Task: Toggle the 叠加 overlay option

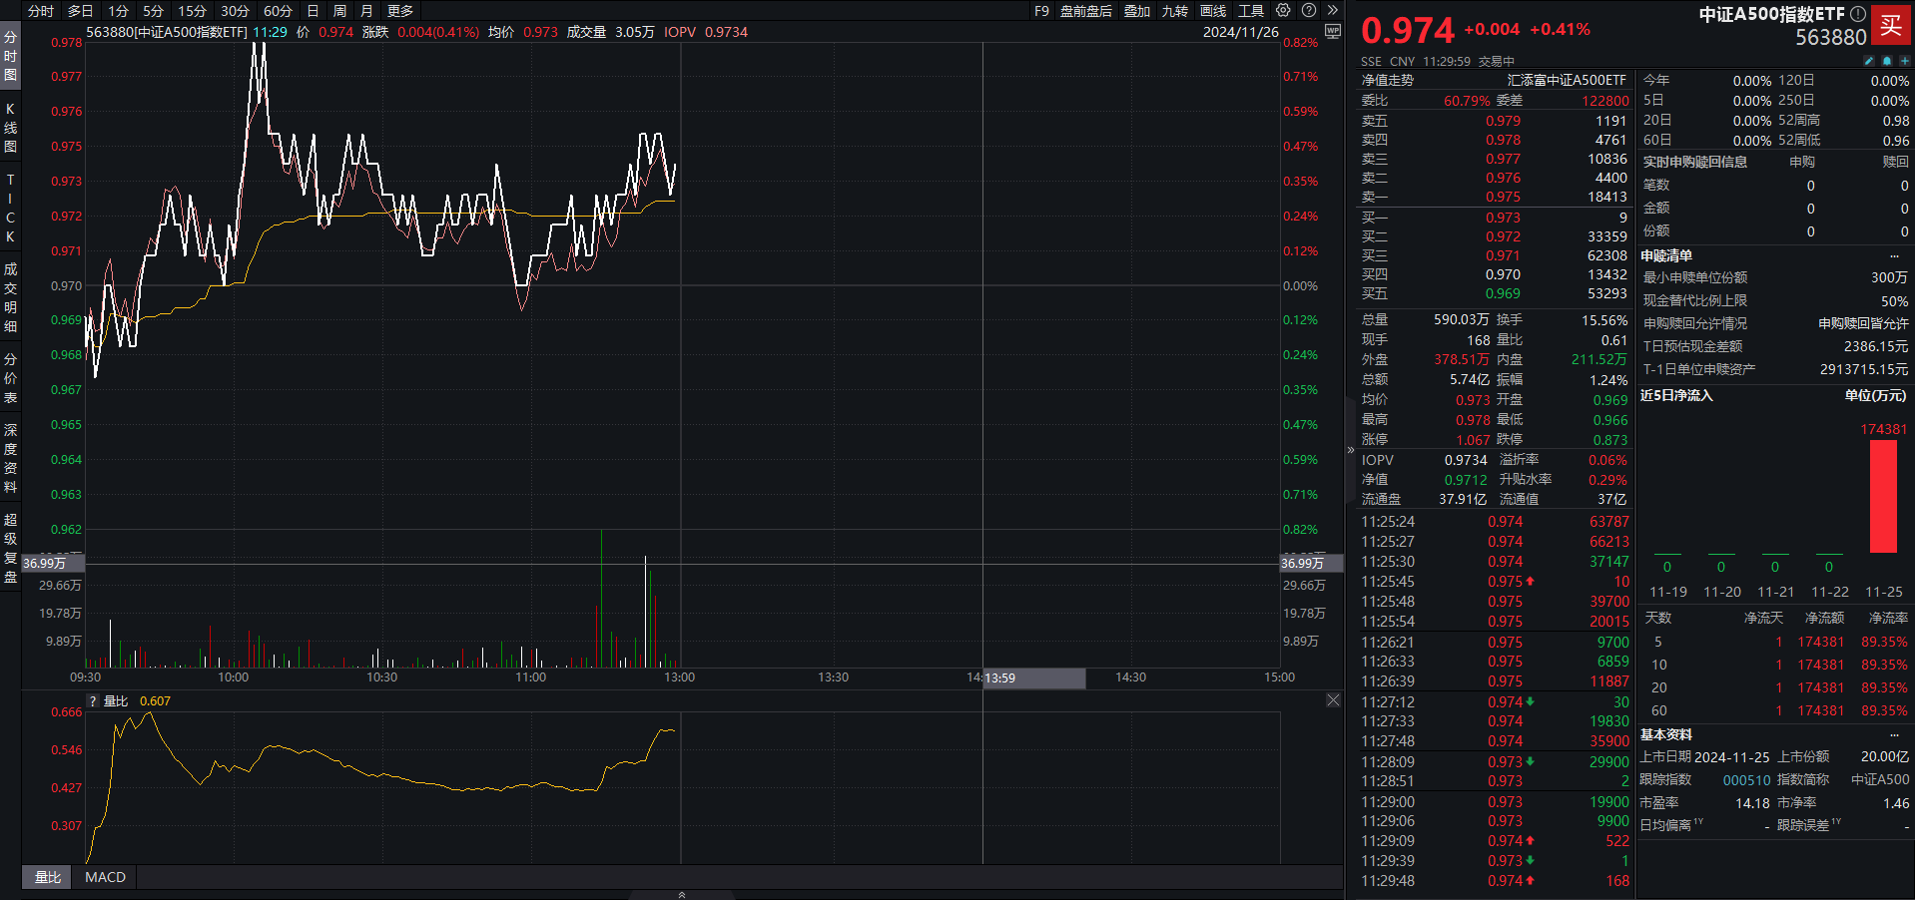Action: [x=1137, y=11]
